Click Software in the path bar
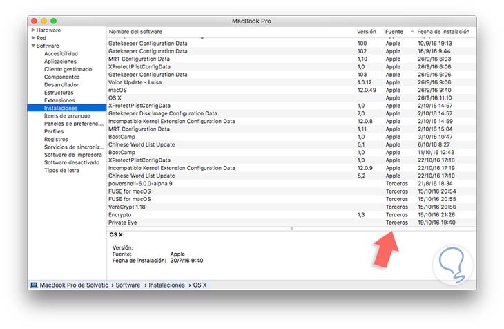 [x=128, y=285]
